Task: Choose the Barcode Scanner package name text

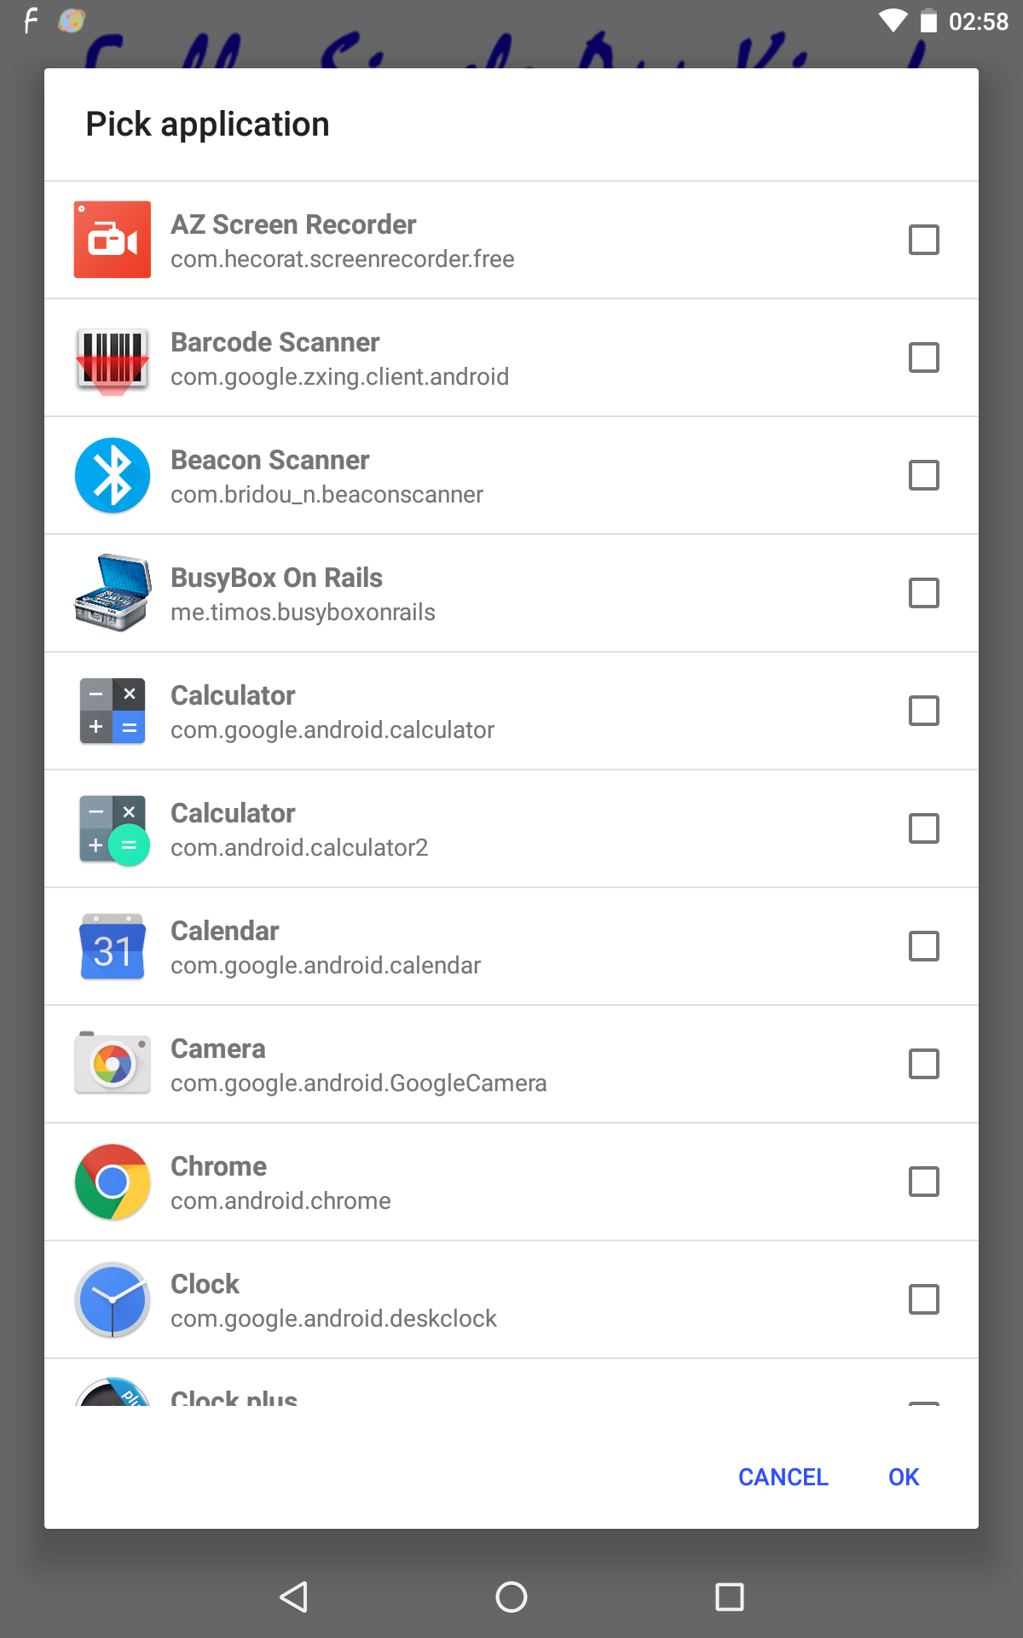Action: tap(339, 377)
